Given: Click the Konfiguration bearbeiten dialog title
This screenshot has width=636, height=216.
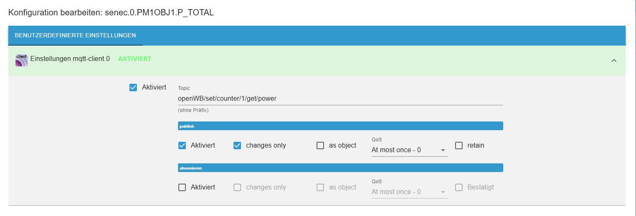Looking at the screenshot, I should (111, 12).
